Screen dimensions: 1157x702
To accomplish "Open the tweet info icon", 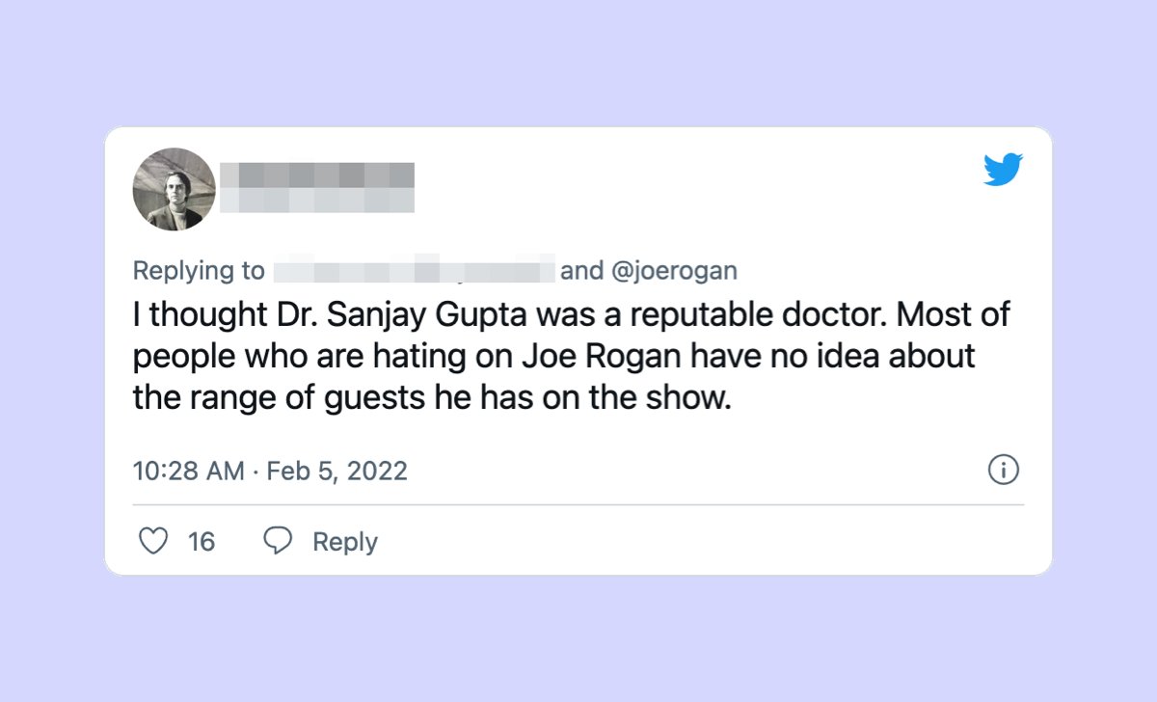I will tap(1004, 471).
